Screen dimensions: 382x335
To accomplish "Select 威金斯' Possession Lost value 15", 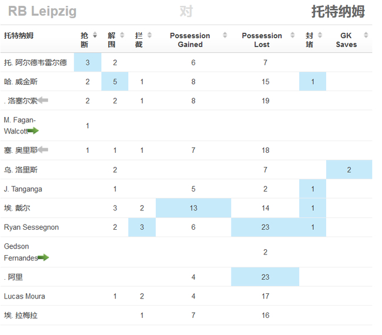I will tap(265, 82).
